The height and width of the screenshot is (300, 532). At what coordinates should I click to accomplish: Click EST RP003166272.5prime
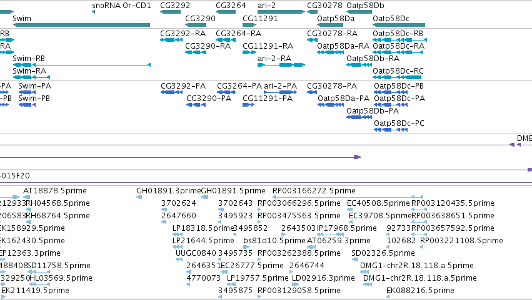(x=348, y=197)
